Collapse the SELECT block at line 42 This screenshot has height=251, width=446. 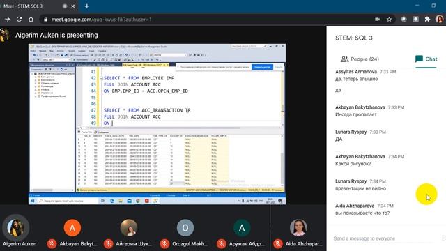tap(101, 78)
